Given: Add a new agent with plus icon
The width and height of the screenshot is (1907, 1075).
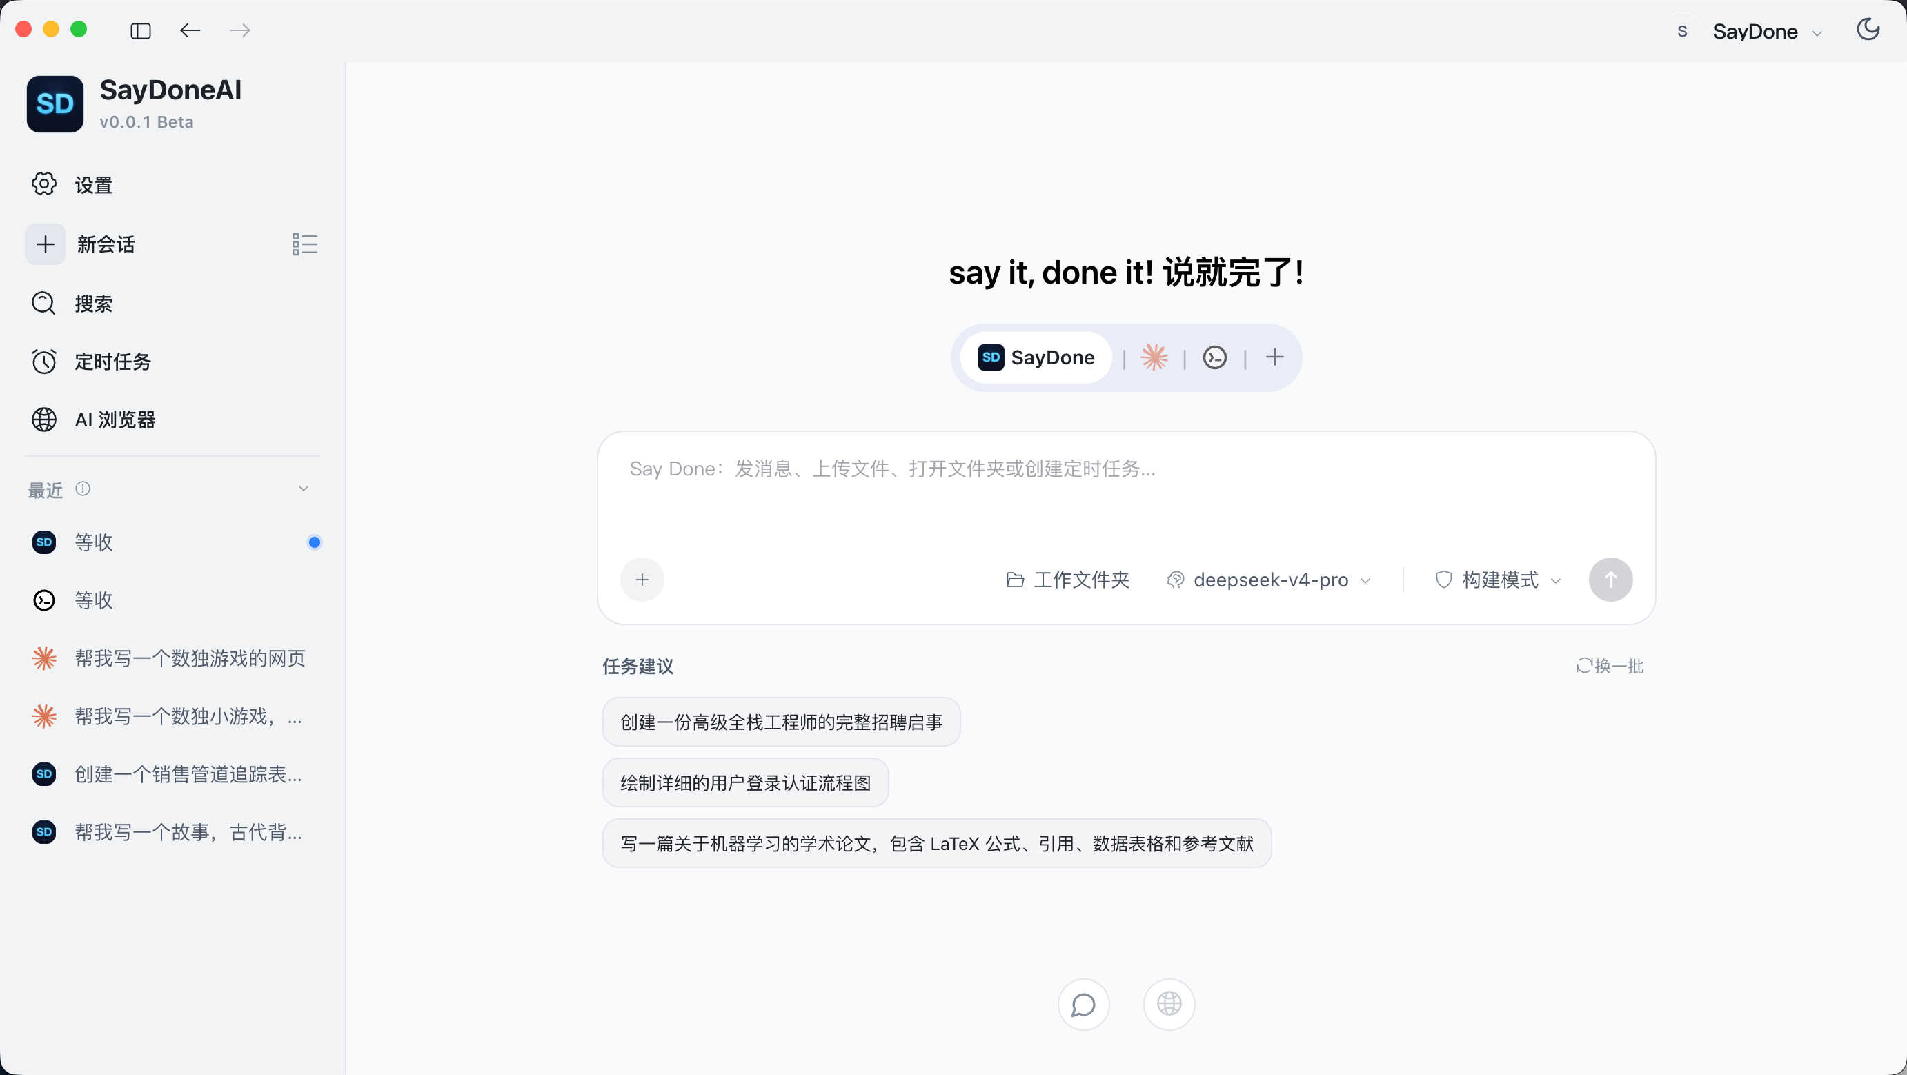Looking at the screenshot, I should point(1275,357).
